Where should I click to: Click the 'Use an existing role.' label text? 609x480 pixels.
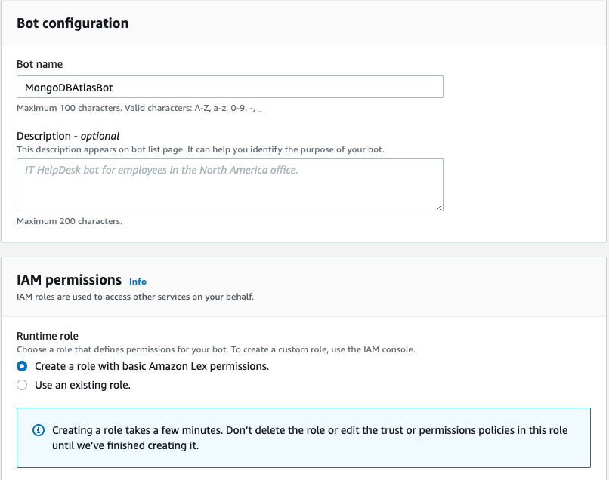[83, 385]
